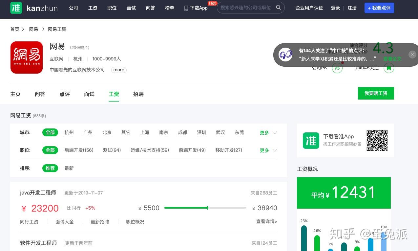Viewport: 418px width, 251px height.
Task: Open 面试 in top navigation bar
Action: [131, 8]
